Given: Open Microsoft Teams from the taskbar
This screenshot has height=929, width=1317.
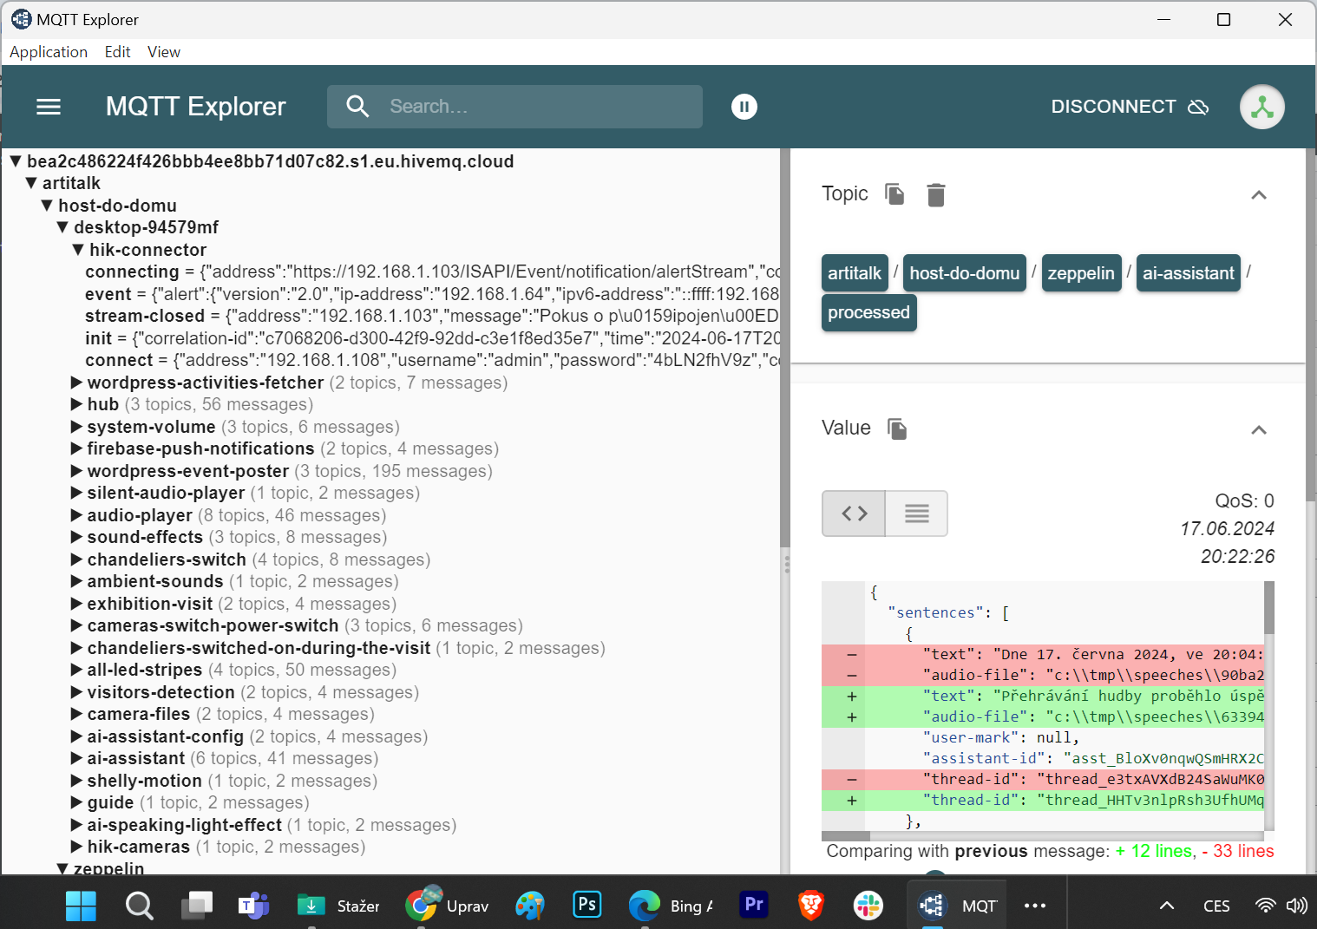Looking at the screenshot, I should [253, 906].
